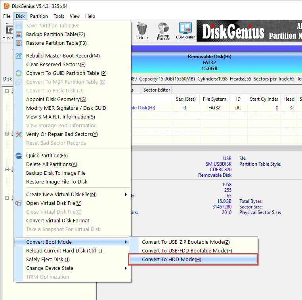Choose Convert To USB-ZIP Bootable Mode

[185, 242]
